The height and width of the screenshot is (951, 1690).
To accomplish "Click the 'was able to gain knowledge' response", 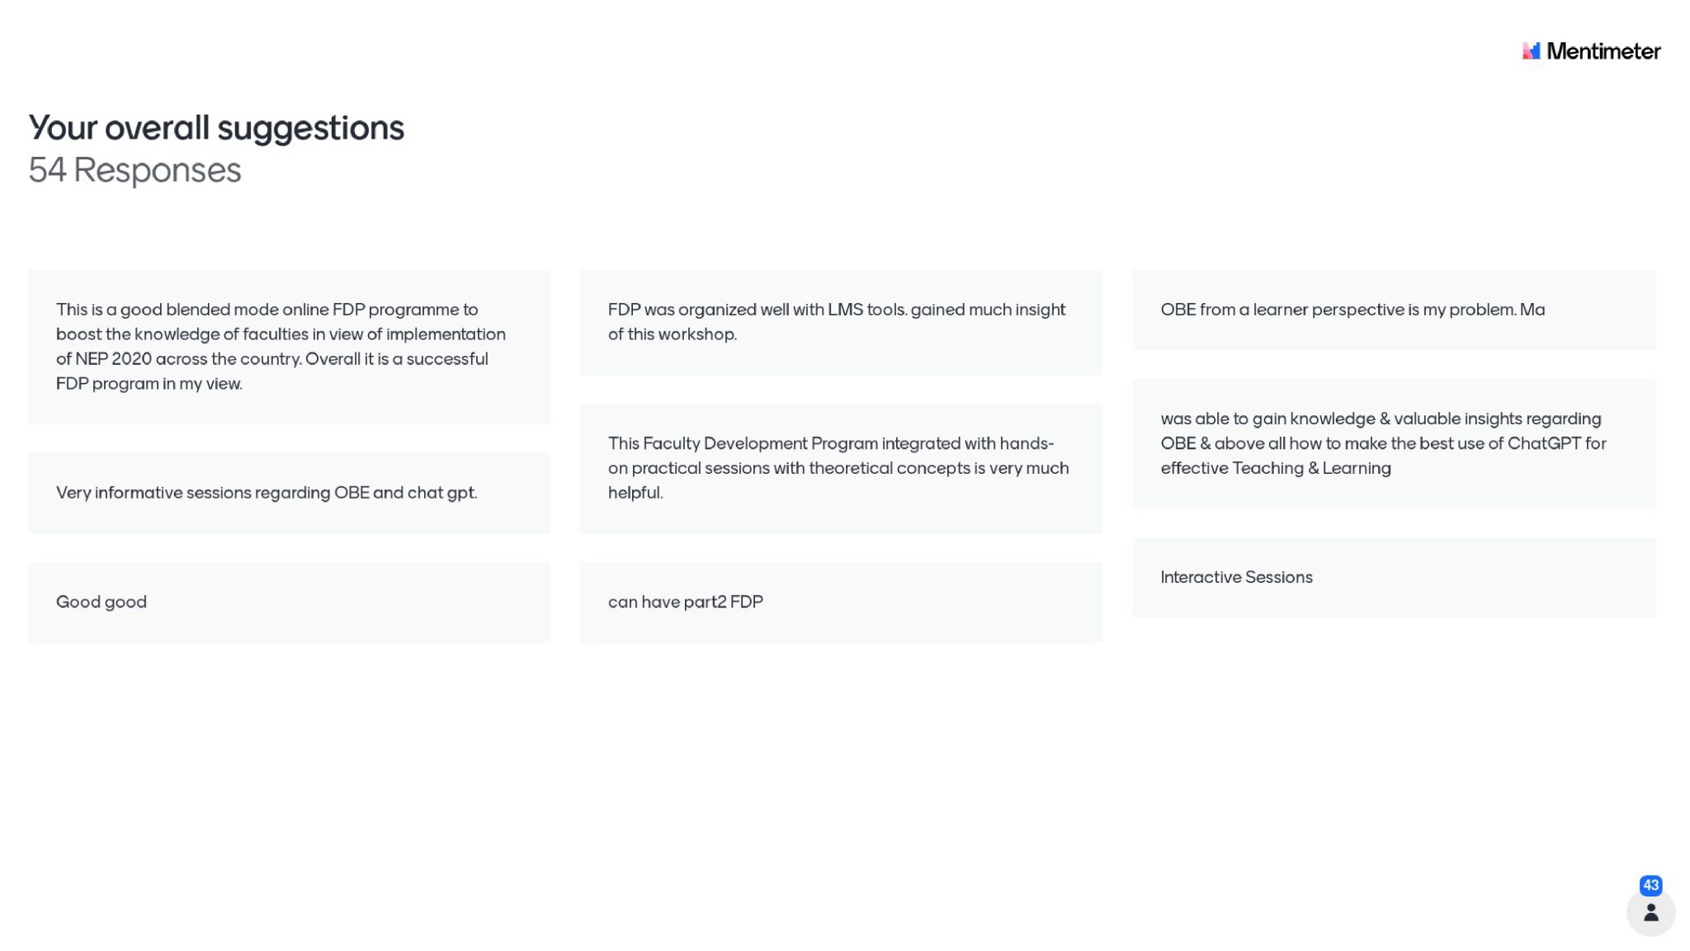I will click(1393, 443).
